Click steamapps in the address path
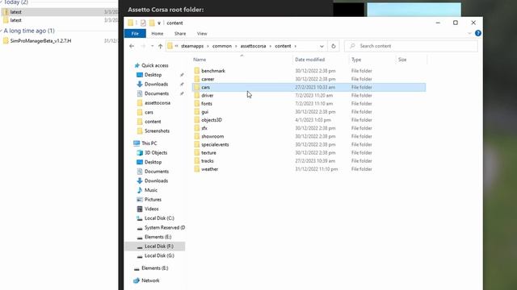The image size is (517, 290). 192,46
